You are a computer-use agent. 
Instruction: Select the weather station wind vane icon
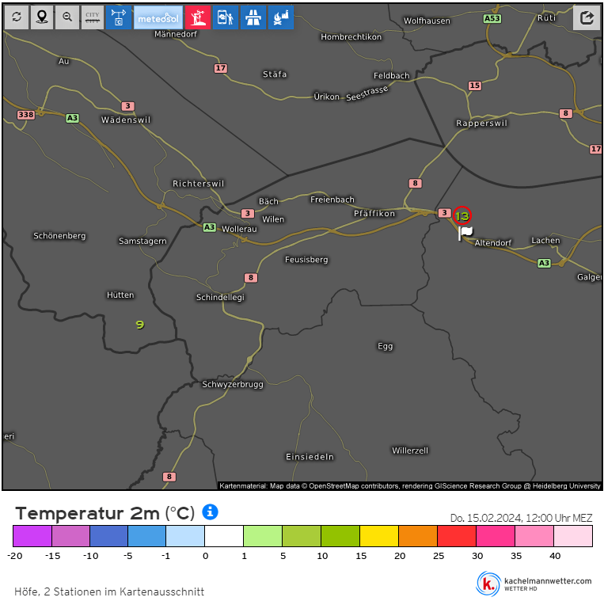118,17
